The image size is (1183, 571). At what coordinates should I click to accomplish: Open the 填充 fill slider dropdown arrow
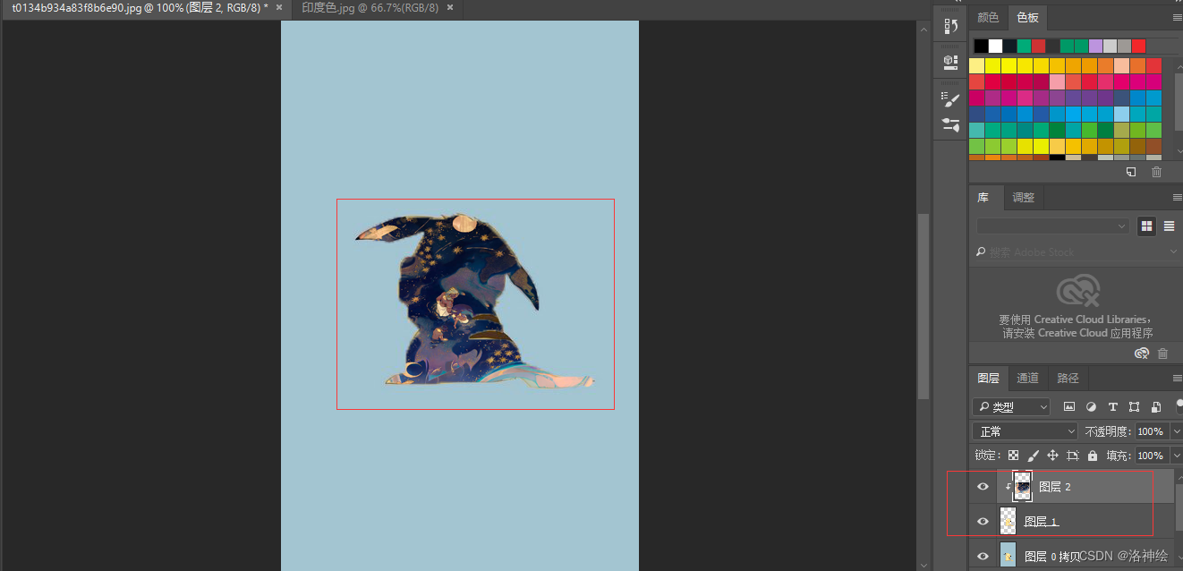(x=1176, y=456)
